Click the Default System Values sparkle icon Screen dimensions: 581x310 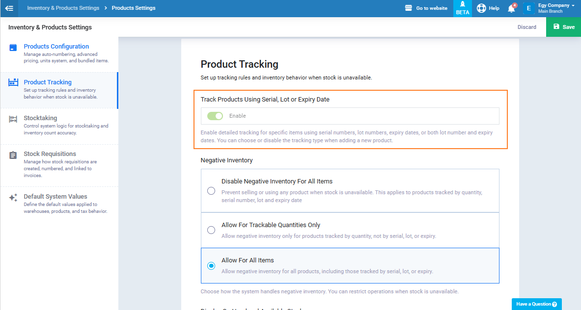click(x=13, y=198)
